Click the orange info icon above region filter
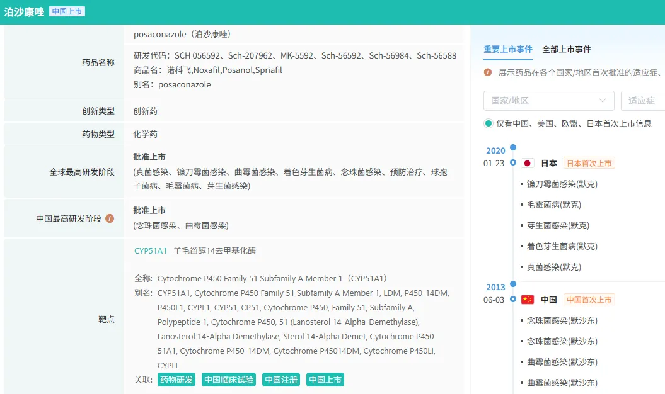Screen dimensions: 665x394 pos(488,72)
